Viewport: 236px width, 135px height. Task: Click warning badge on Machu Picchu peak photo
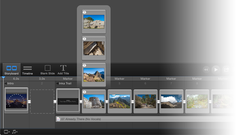pyautogui.click(x=84, y=65)
